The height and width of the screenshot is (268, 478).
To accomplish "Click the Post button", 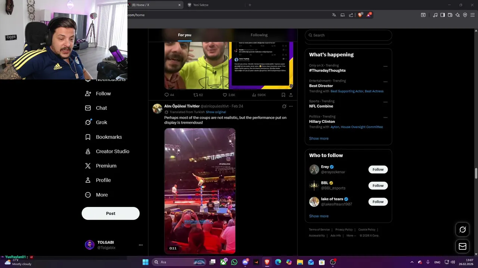I will [111, 213].
